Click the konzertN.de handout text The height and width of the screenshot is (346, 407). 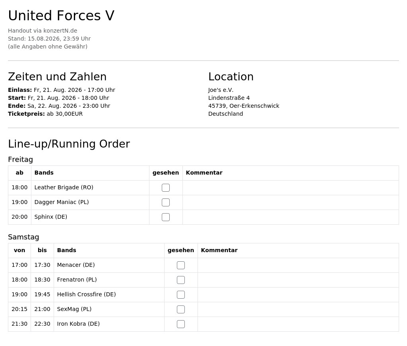tap(43, 31)
